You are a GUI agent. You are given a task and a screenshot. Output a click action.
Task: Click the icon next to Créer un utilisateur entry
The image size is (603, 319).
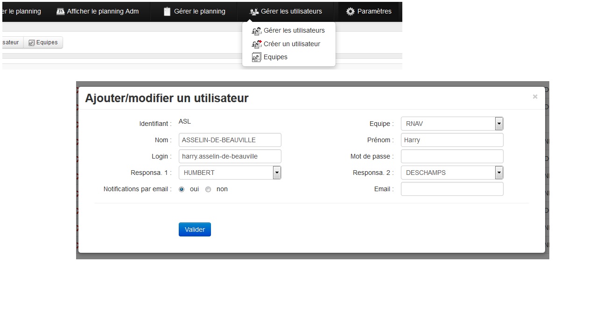256,43
